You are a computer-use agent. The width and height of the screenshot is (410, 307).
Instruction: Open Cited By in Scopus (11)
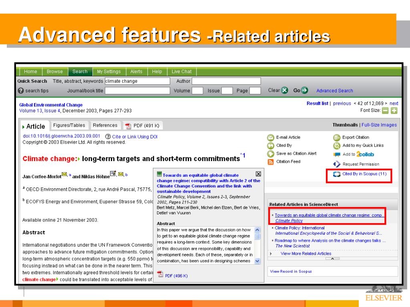(364, 174)
